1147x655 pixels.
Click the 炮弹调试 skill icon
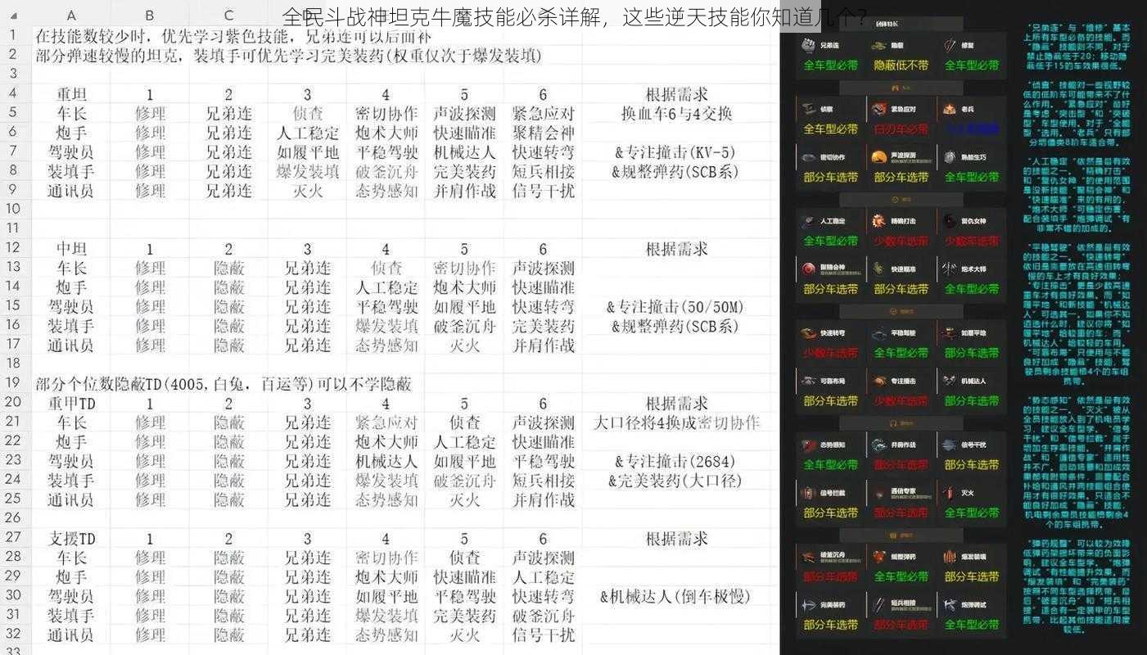950,606
